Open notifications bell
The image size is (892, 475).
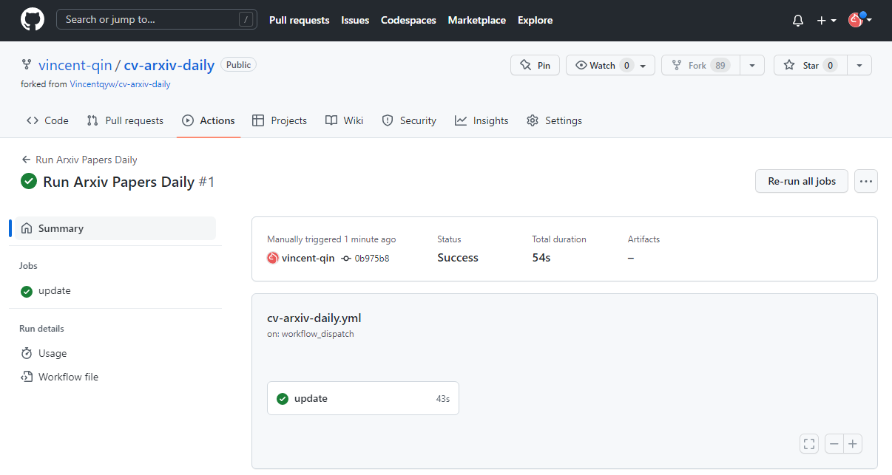798,21
